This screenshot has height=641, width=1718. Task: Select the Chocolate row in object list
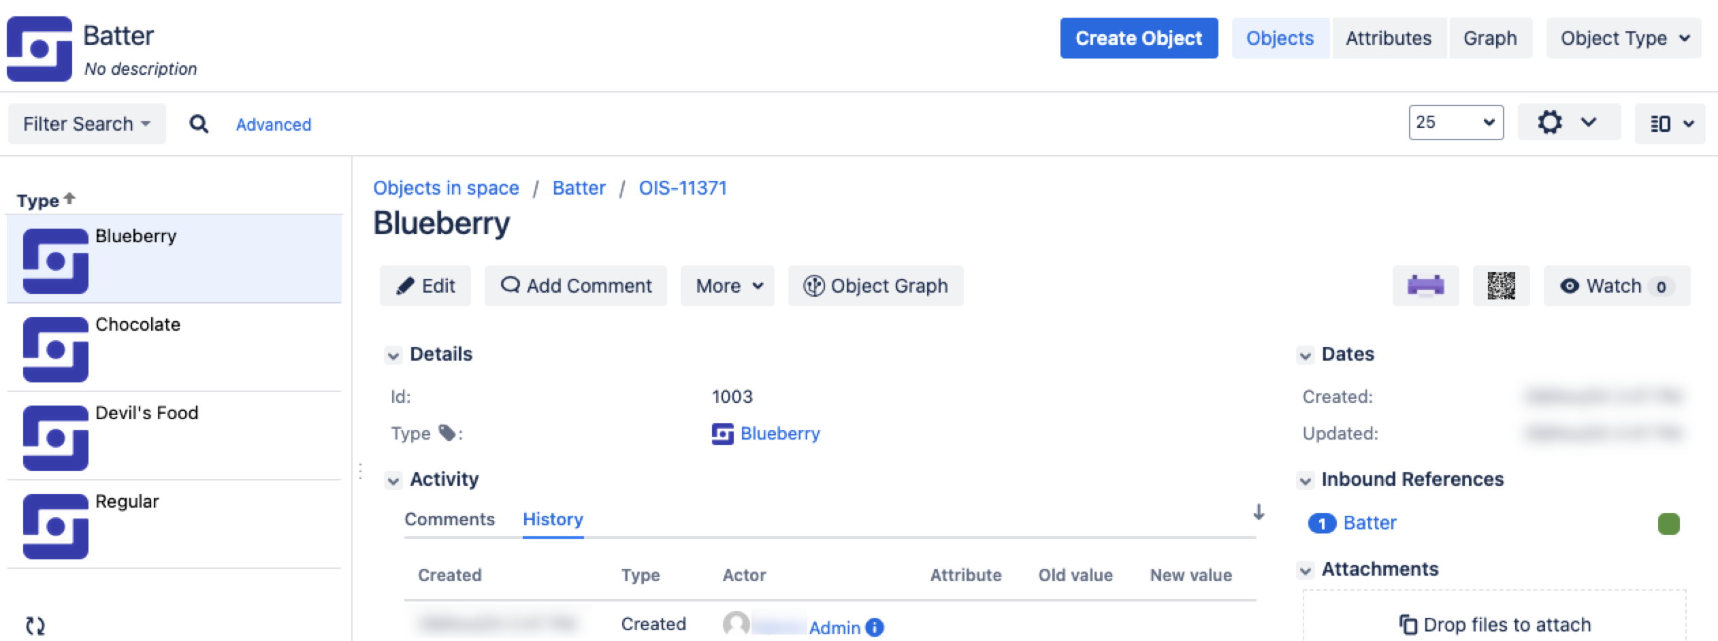pos(174,347)
